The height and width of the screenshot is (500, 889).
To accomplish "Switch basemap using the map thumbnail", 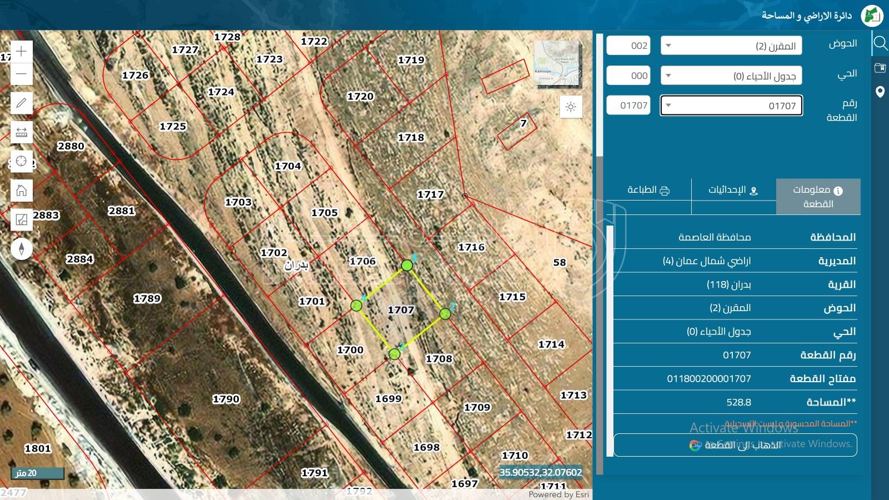I will 557,64.
